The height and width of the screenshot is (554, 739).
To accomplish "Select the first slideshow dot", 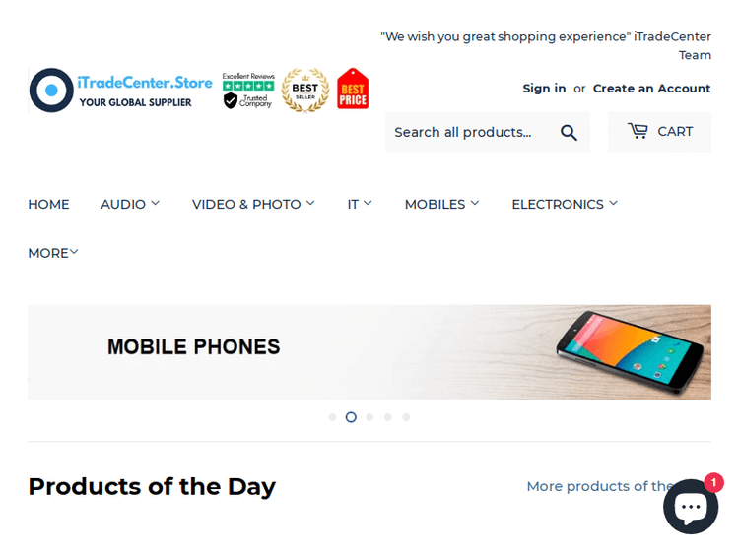I will tap(333, 417).
